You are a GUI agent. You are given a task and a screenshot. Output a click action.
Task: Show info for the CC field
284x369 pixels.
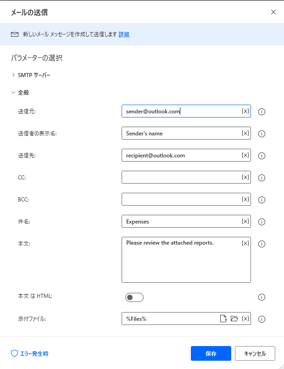point(262,178)
